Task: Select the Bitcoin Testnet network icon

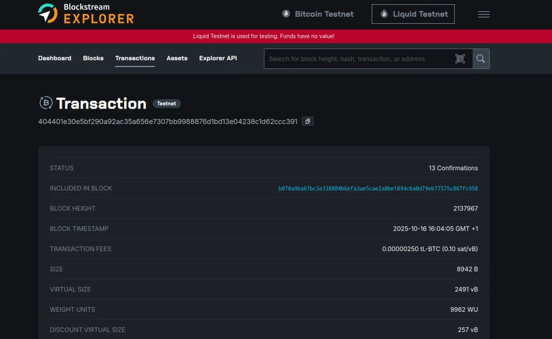Action: click(286, 13)
